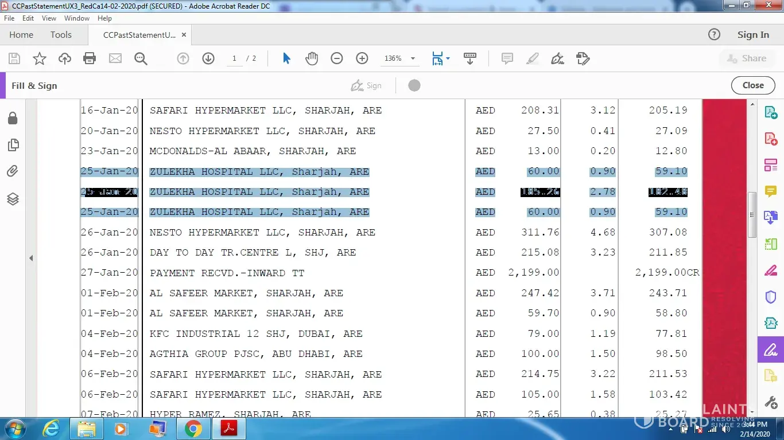Close the CCPastStatement document tab
The height and width of the screenshot is (440, 784).
(184, 35)
